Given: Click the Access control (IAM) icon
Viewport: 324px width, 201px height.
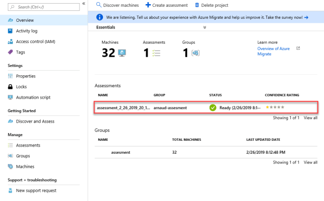Looking at the screenshot, I should (x=10, y=42).
